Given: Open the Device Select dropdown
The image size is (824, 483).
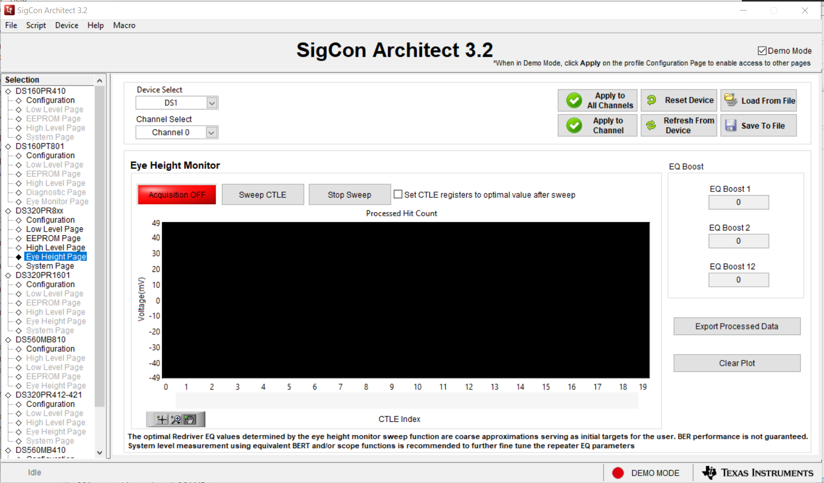Looking at the screenshot, I should [x=212, y=103].
